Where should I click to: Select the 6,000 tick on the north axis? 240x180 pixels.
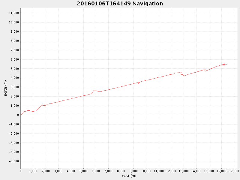pos(15,59)
